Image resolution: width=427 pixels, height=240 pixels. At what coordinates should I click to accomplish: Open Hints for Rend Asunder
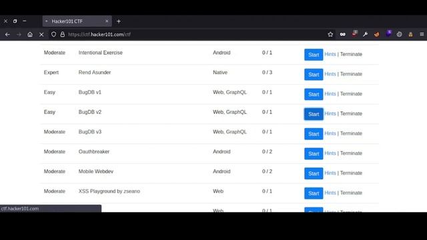[x=330, y=74]
